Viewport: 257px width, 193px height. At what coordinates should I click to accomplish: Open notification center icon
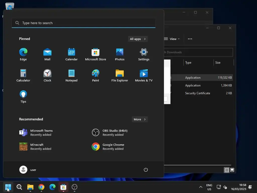[250, 187]
